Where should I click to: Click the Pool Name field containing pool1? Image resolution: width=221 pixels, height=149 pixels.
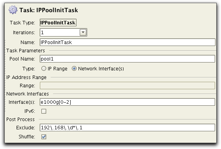pos(127,59)
